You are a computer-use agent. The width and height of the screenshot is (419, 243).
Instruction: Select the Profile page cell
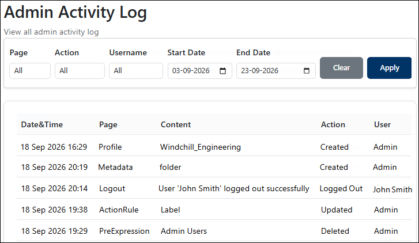coord(110,147)
